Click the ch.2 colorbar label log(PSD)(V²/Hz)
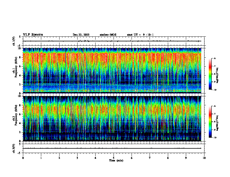The width and height of the screenshot is (230, 177). click(x=218, y=123)
